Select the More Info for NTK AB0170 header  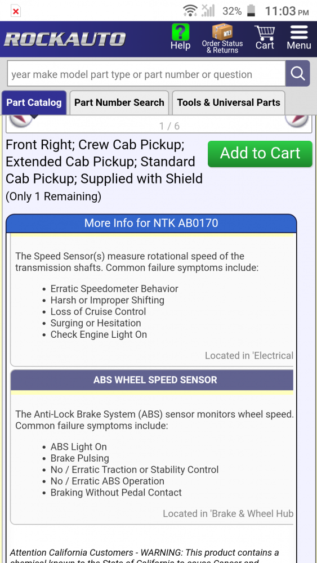click(151, 223)
